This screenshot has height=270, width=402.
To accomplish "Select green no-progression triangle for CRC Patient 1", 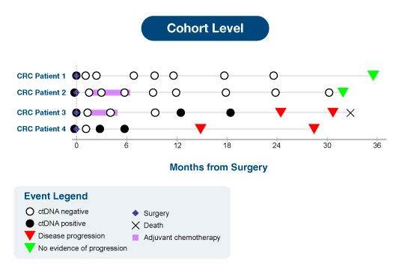I will click(x=373, y=75).
